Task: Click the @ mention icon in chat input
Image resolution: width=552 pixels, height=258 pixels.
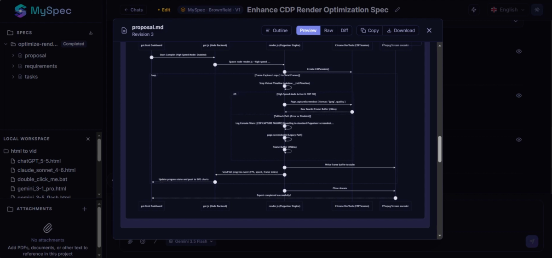Action: pyautogui.click(x=143, y=241)
